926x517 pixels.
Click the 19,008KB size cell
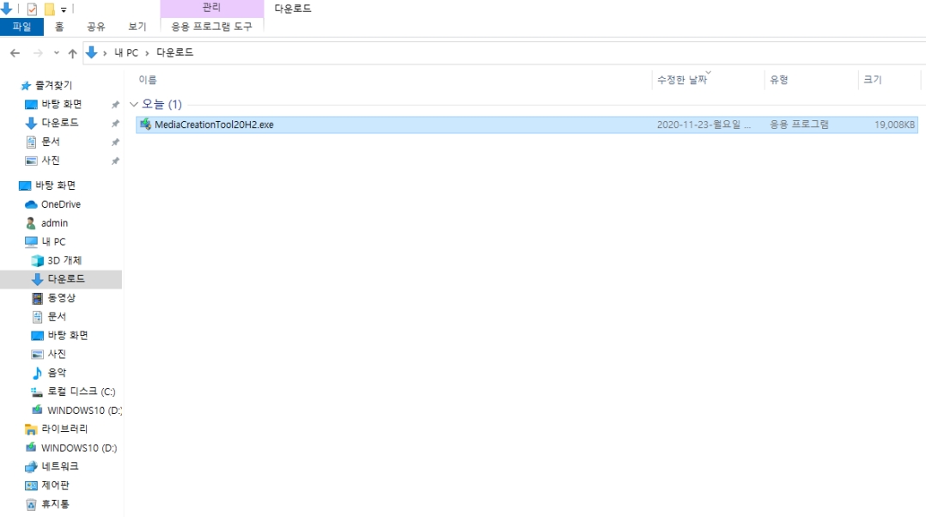click(894, 125)
